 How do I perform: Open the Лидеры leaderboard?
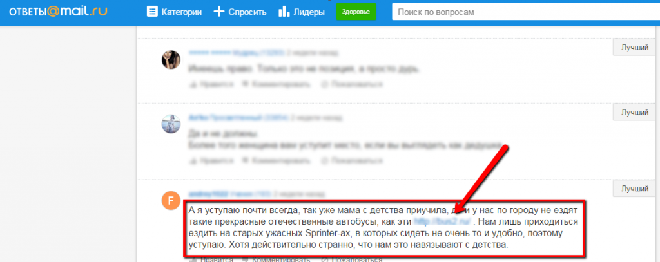[x=301, y=12]
